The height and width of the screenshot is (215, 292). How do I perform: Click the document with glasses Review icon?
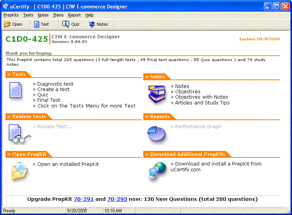click(20, 134)
